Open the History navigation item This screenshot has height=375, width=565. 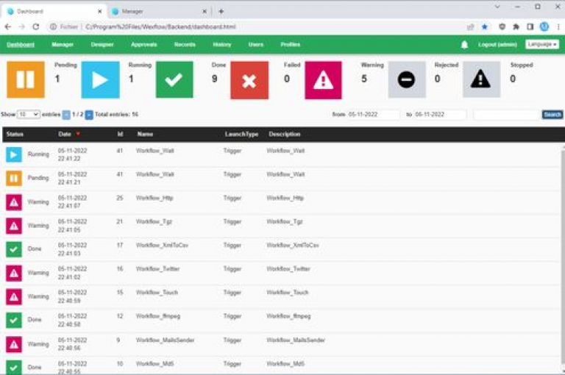point(222,45)
